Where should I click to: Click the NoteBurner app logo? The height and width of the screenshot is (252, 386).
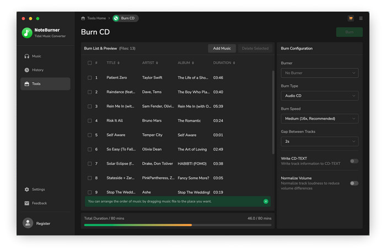pos(27,33)
